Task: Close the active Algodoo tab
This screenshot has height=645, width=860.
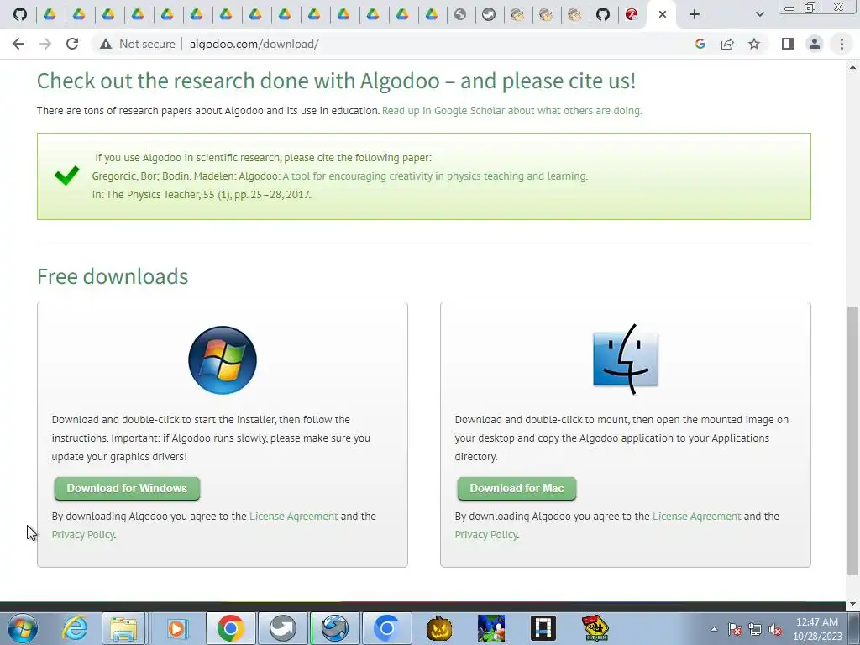Action: 663,14
